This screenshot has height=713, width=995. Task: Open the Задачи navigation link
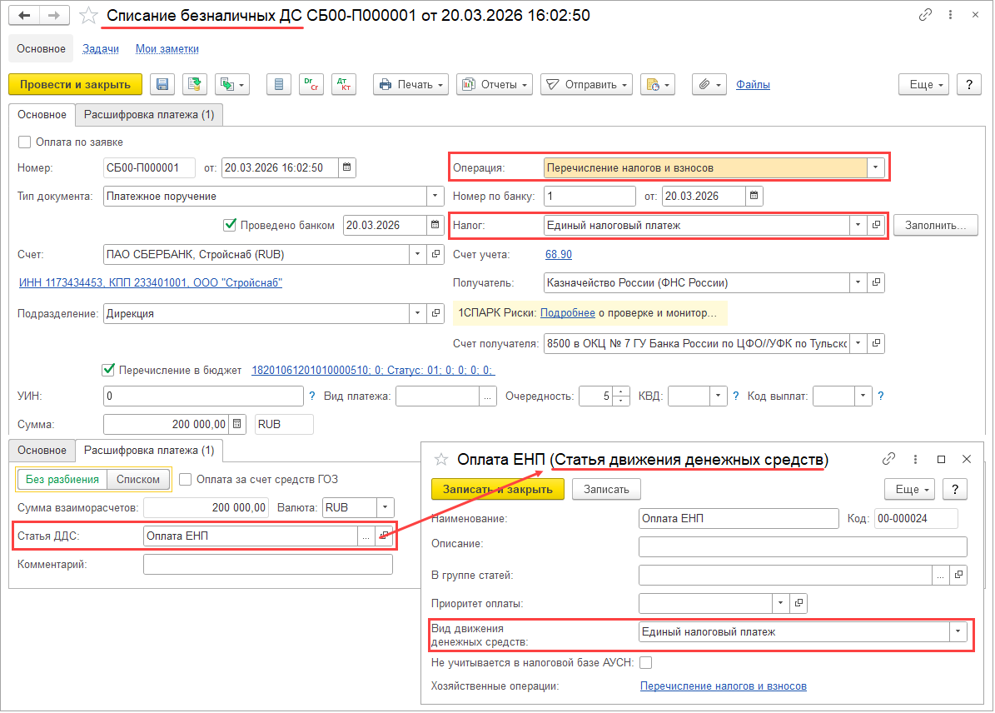(100, 49)
